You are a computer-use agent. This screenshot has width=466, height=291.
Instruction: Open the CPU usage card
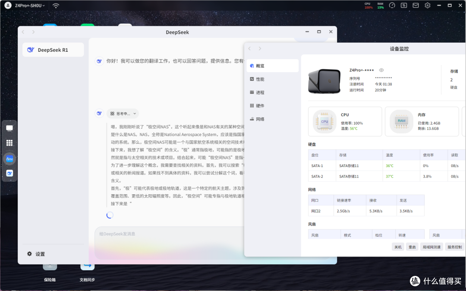[345, 122]
